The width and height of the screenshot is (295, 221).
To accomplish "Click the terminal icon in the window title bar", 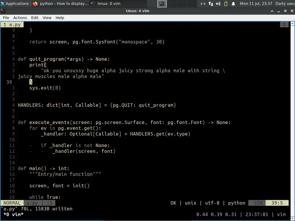I will point(3,11).
